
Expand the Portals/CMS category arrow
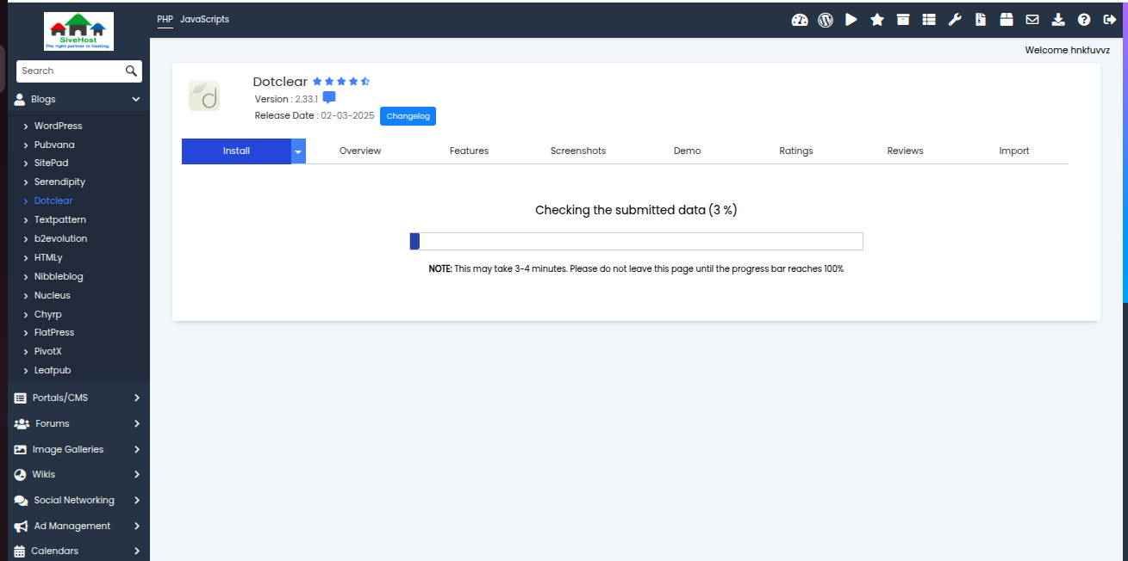(137, 398)
